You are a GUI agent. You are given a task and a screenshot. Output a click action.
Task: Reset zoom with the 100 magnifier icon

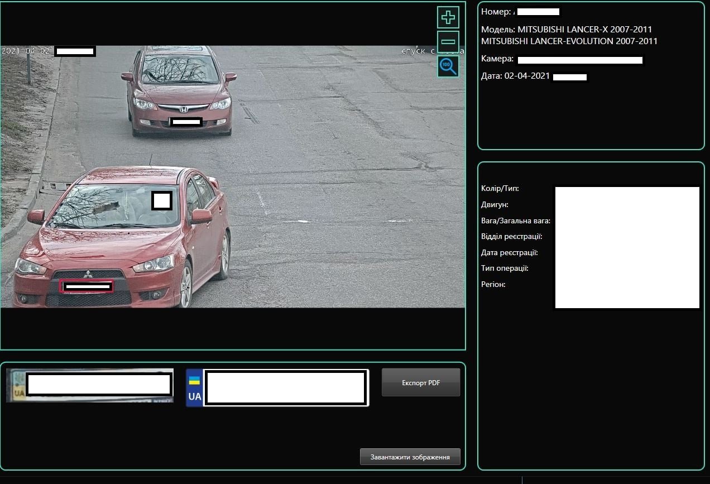[448, 66]
